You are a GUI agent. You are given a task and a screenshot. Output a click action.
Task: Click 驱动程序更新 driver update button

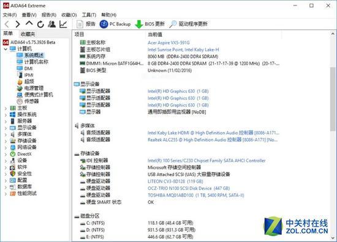188,24
